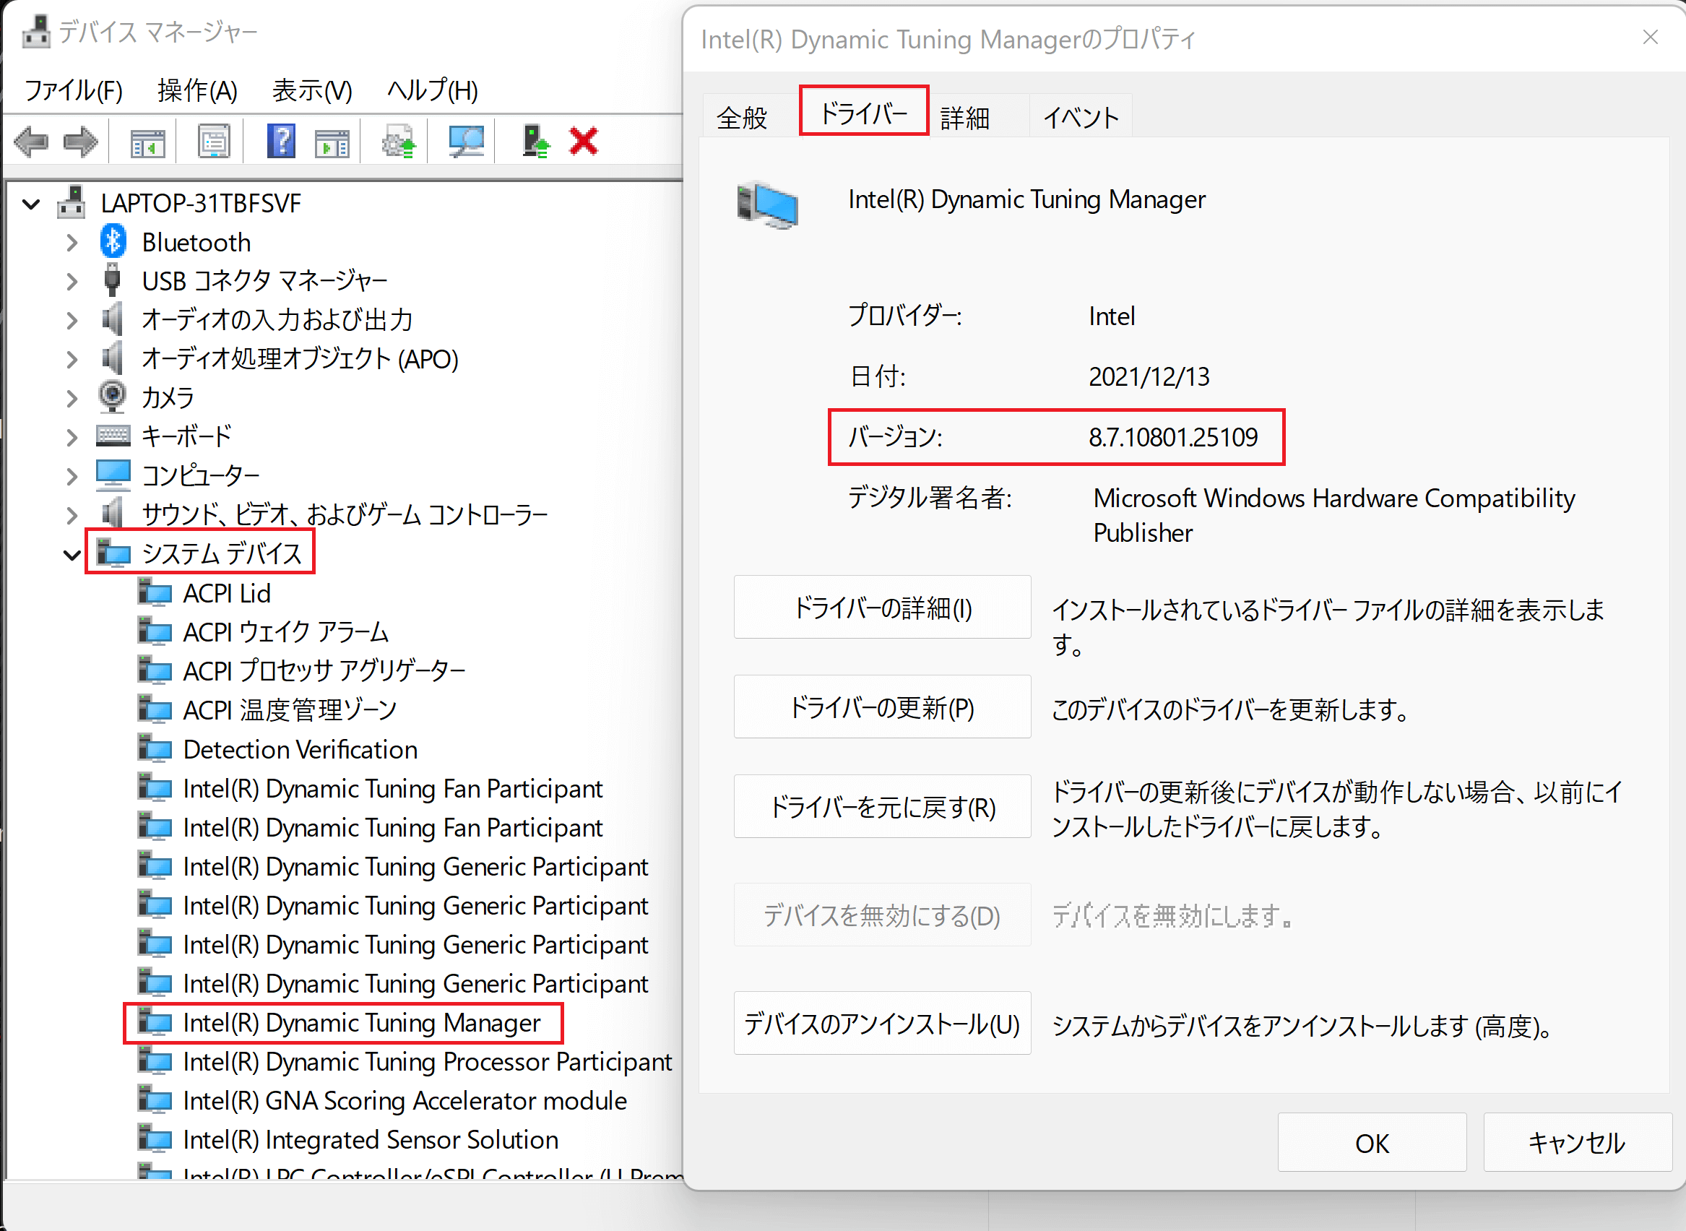The image size is (1686, 1231).
Task: Expand オーディオ処理オブジェクト (APO) category
Action: [72, 359]
